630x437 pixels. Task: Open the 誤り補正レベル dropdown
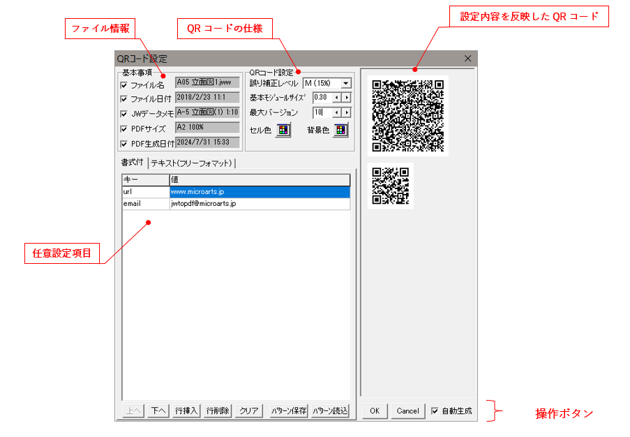[346, 83]
